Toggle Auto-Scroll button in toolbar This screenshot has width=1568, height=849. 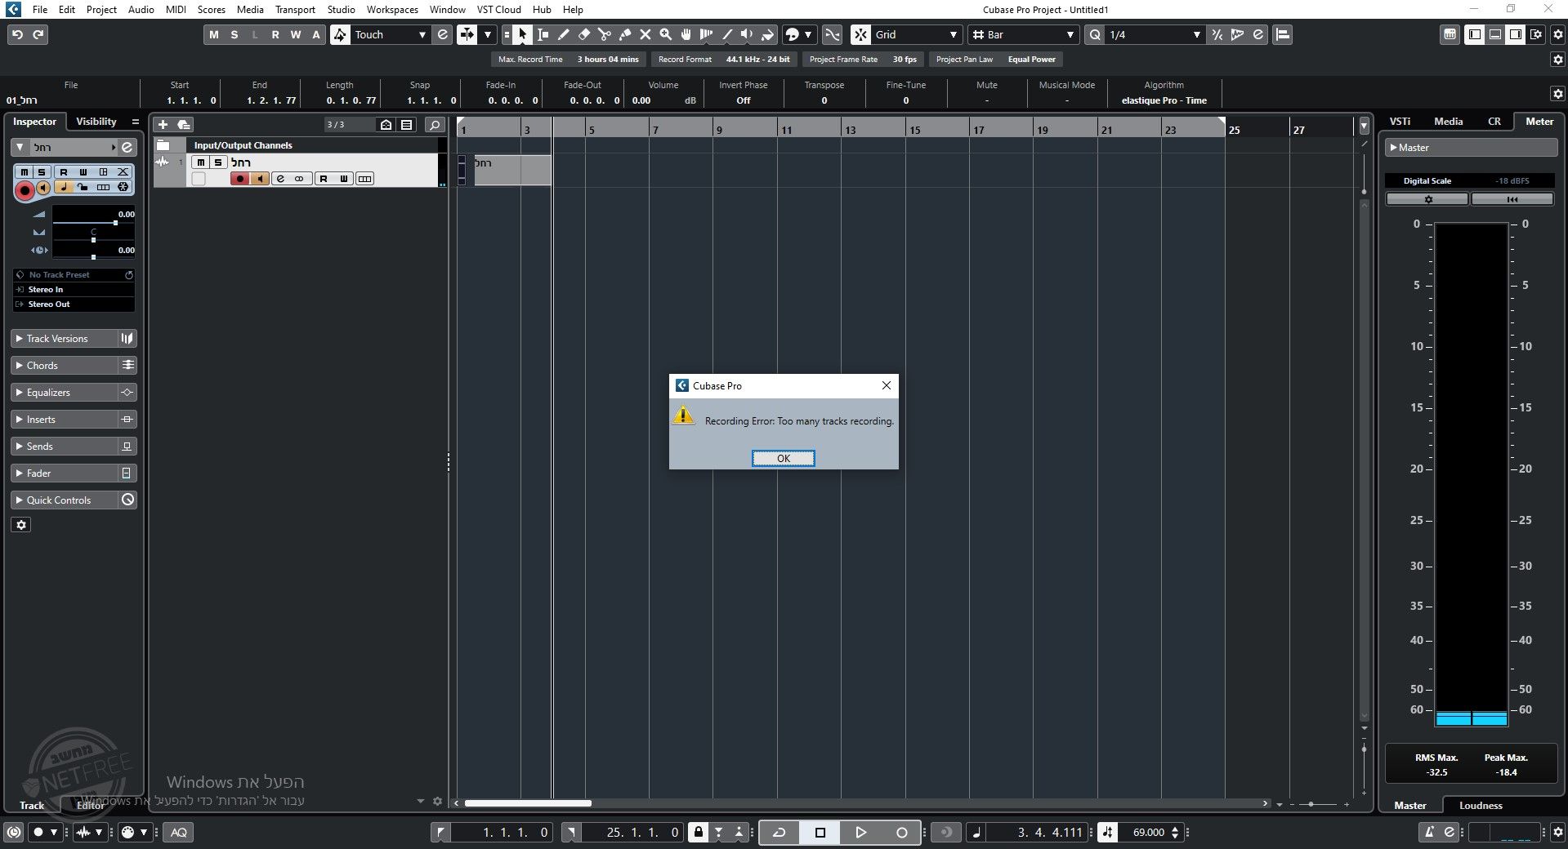[x=467, y=34]
